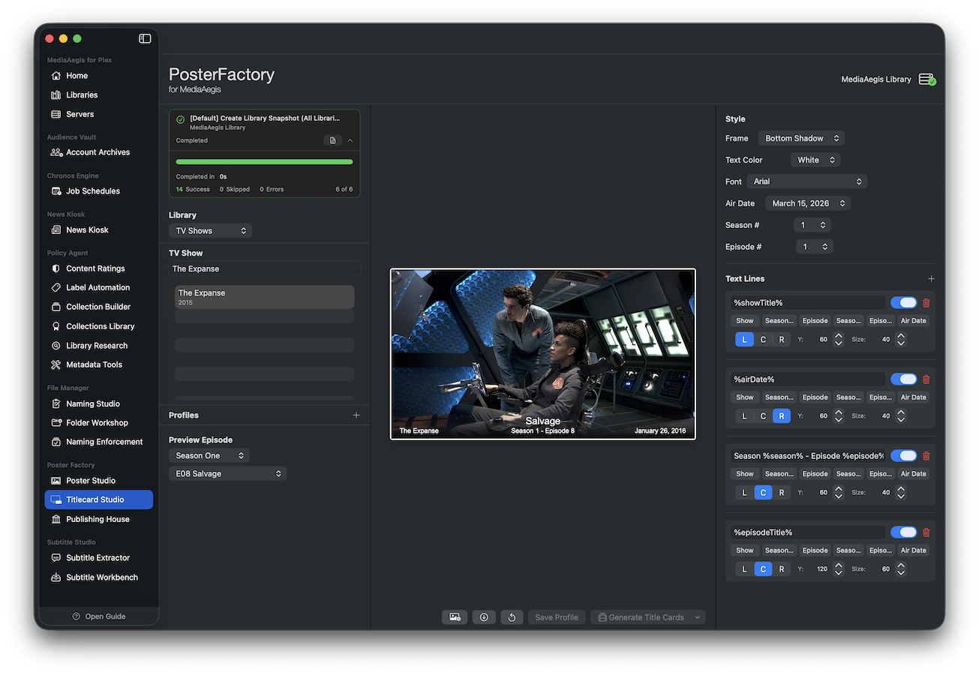Toggle off the %episodeTitle% text line

903,532
